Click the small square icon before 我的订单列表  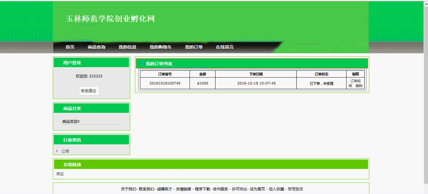(x=142, y=63)
